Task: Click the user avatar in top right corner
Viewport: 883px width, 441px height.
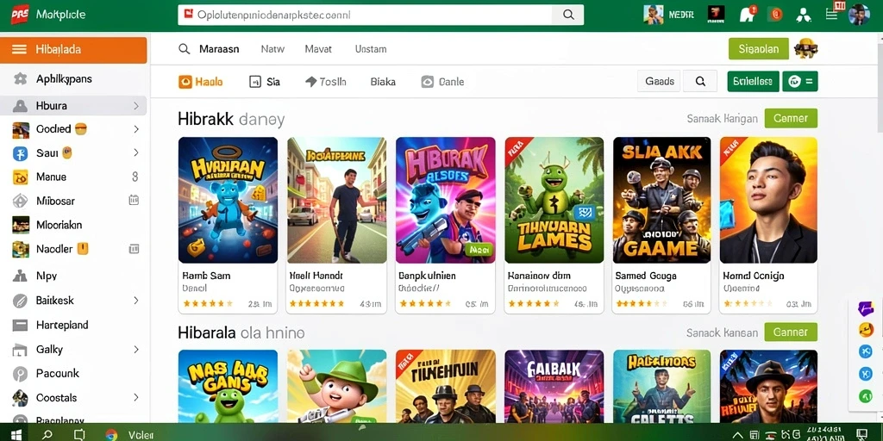Action: [859, 15]
